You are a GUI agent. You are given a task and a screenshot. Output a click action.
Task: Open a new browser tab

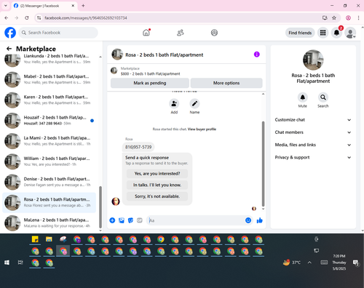[83, 6]
